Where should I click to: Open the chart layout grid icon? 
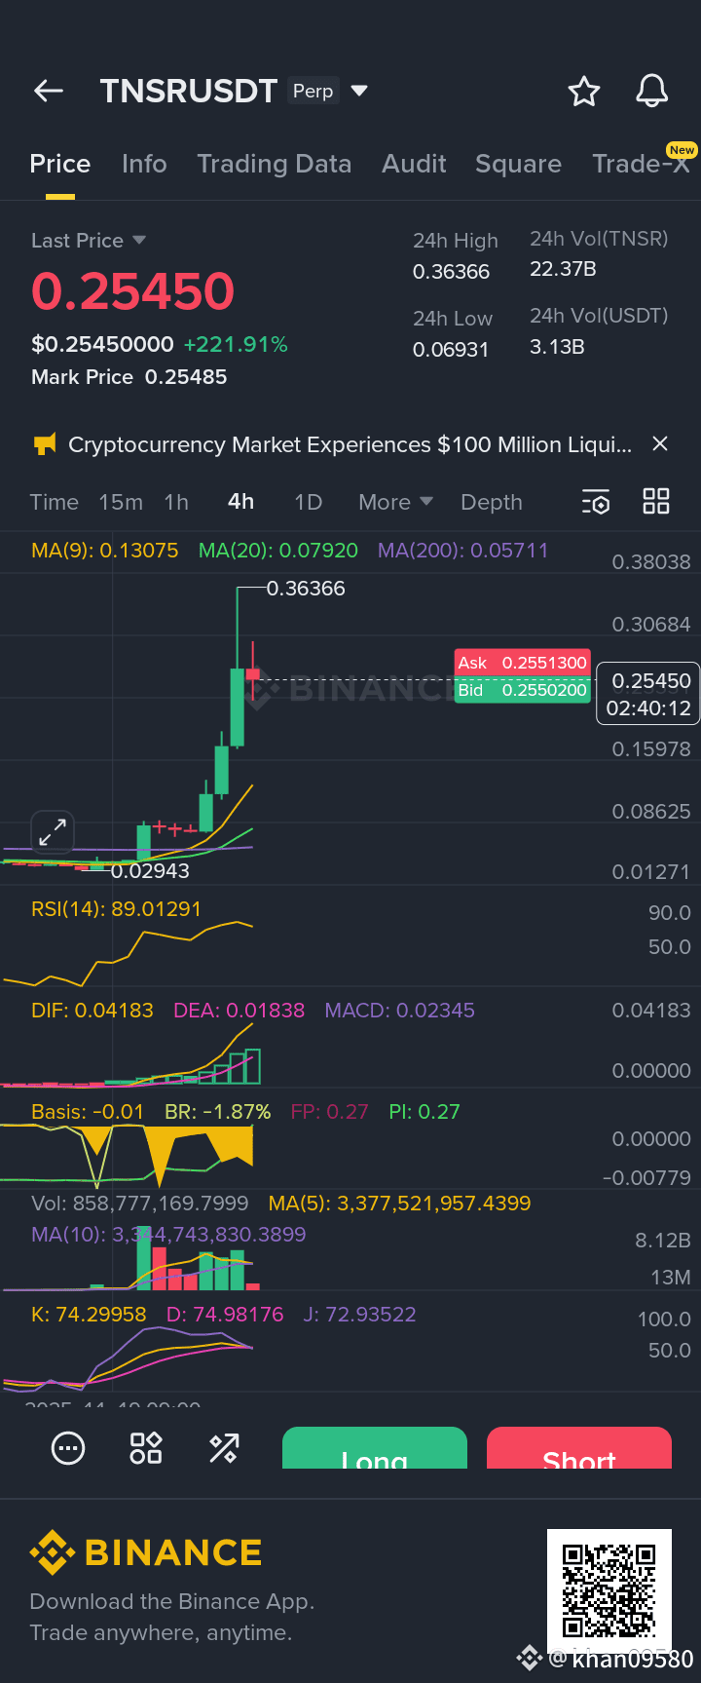click(x=656, y=502)
